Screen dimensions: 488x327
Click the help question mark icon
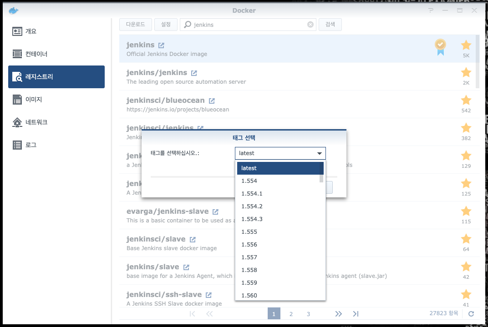click(431, 10)
